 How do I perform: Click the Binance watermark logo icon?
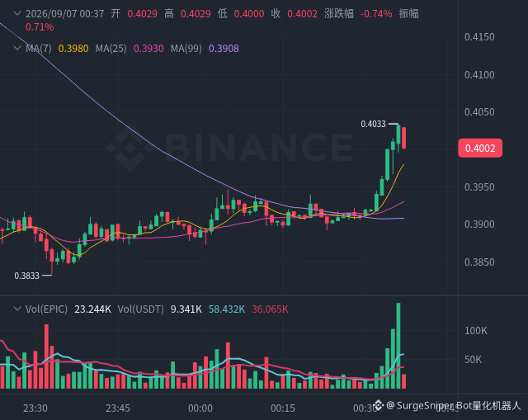click(130, 148)
